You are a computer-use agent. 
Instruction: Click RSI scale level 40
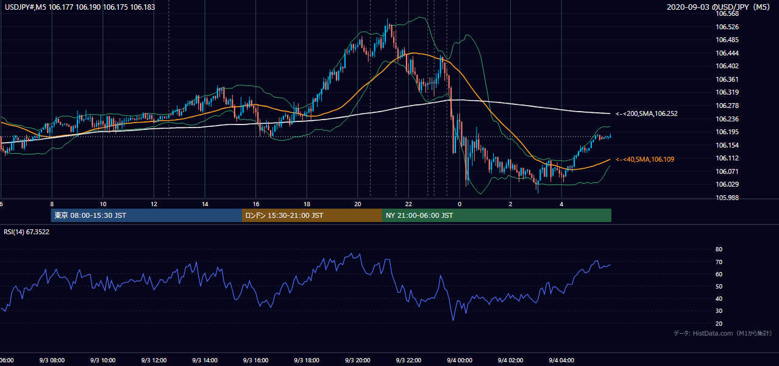[x=719, y=298]
